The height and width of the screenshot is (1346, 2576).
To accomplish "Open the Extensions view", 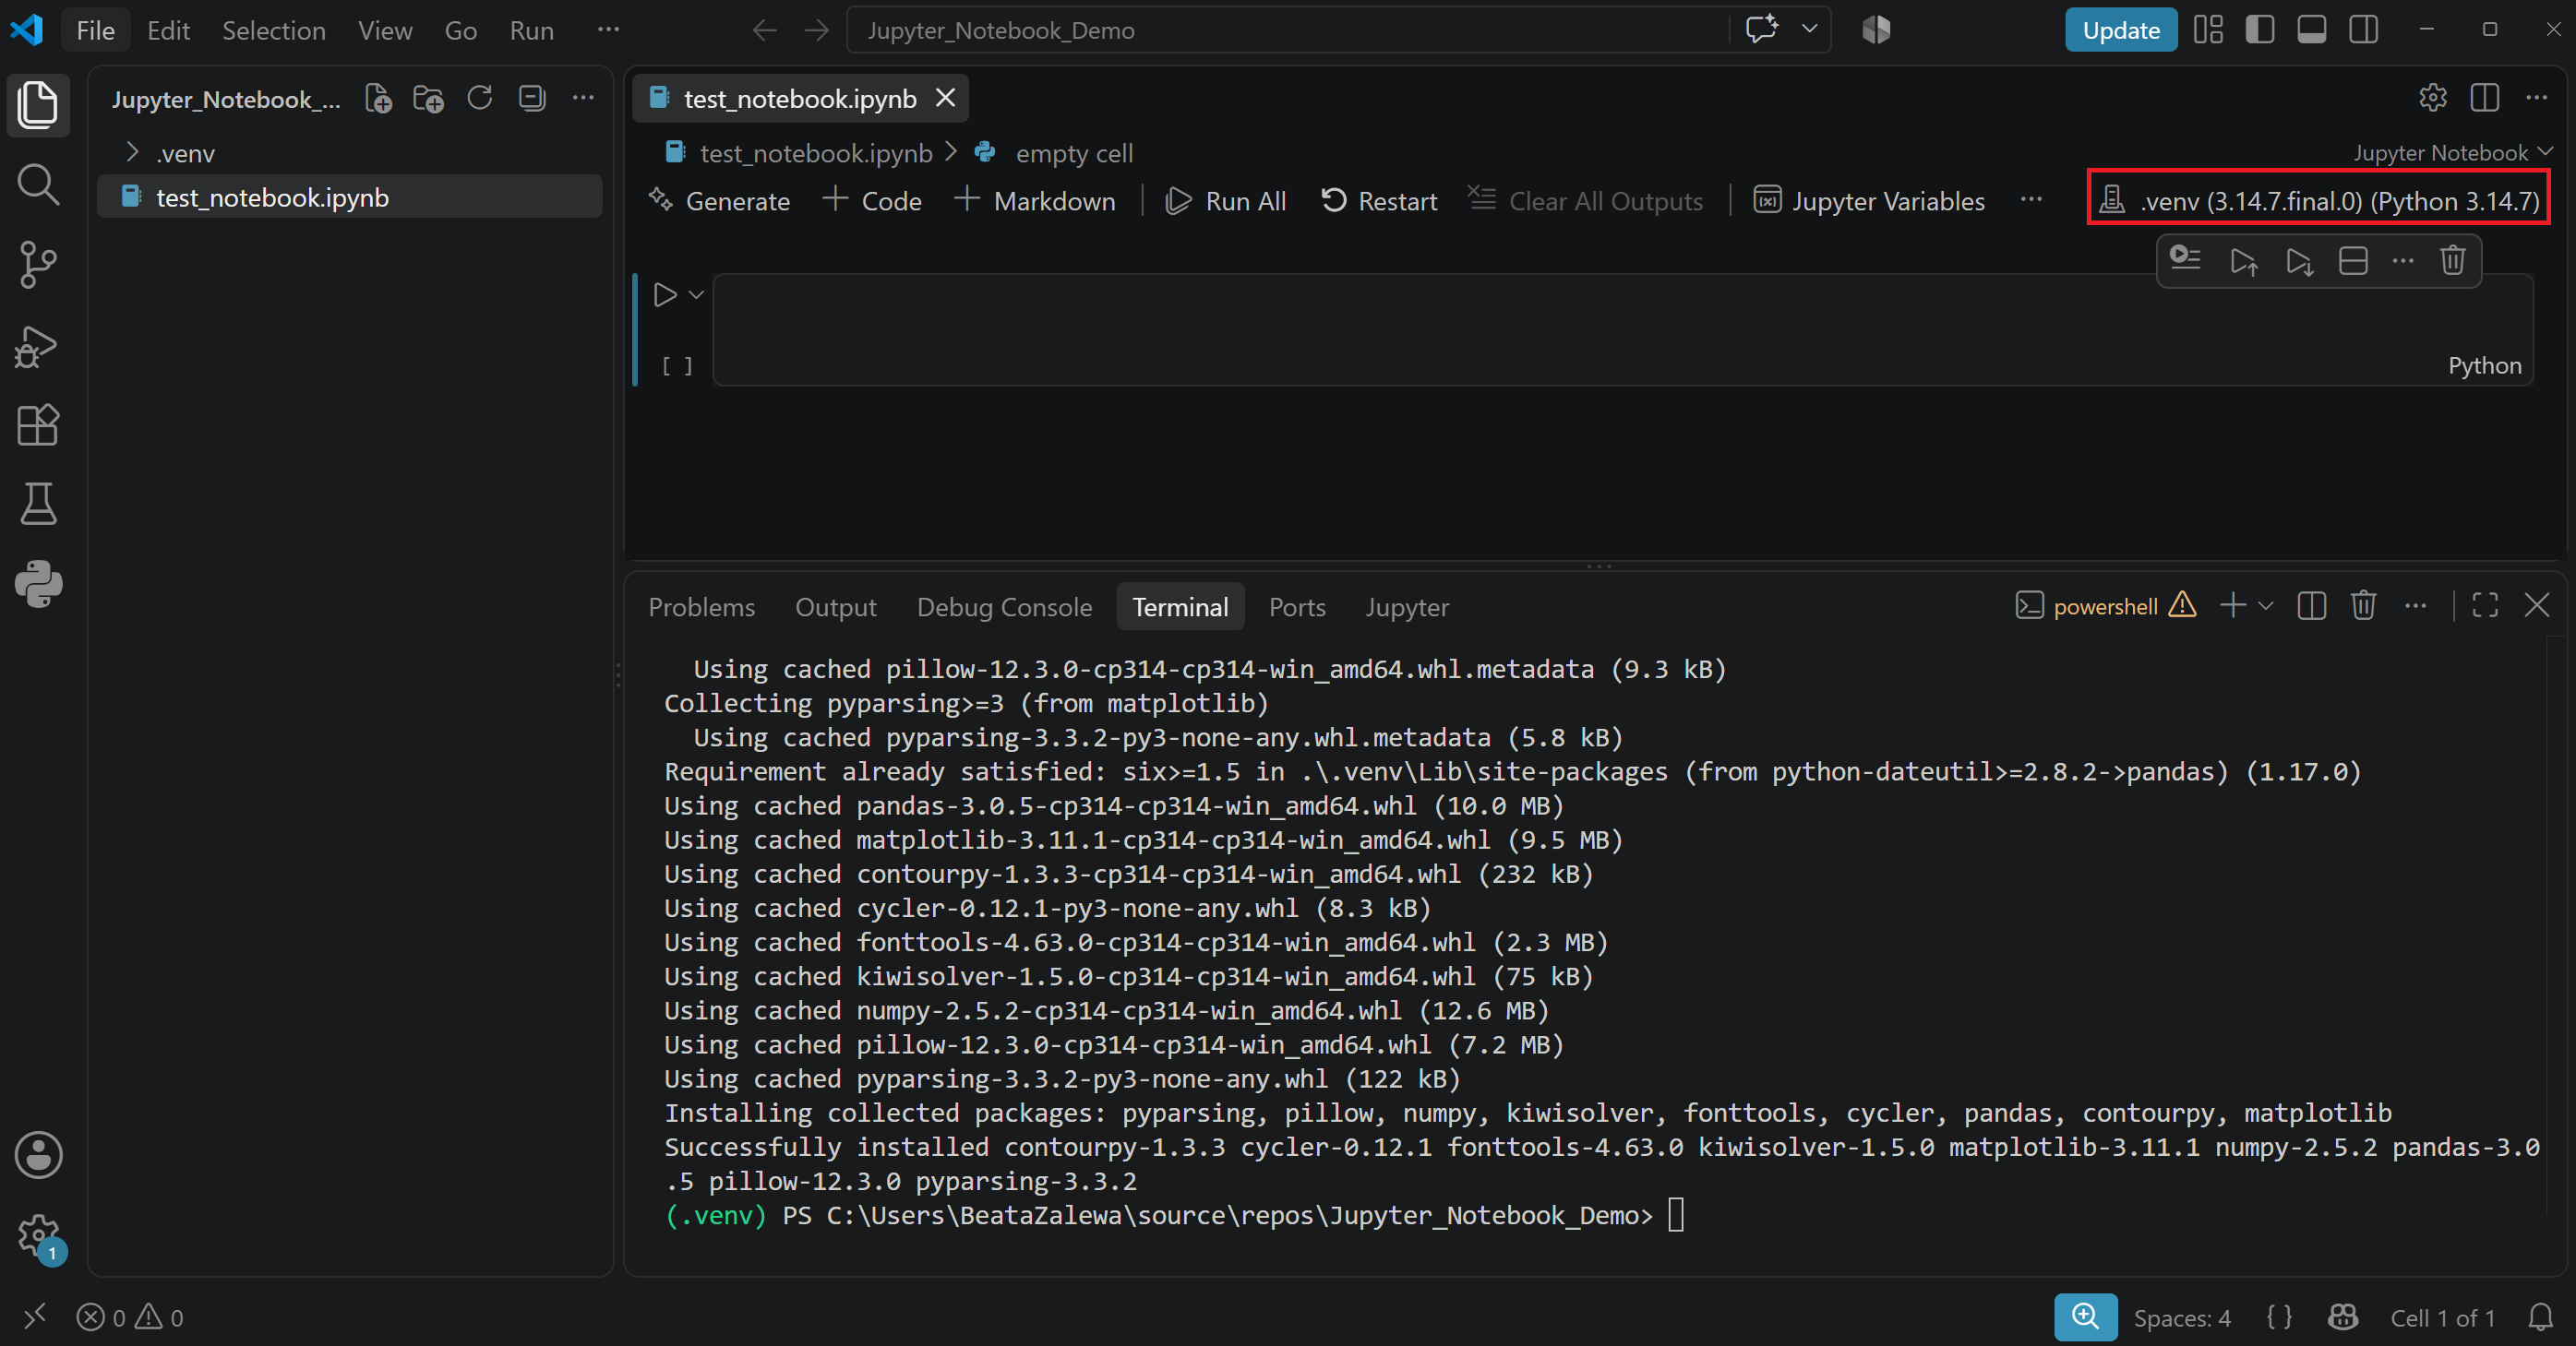I will tap(38, 424).
